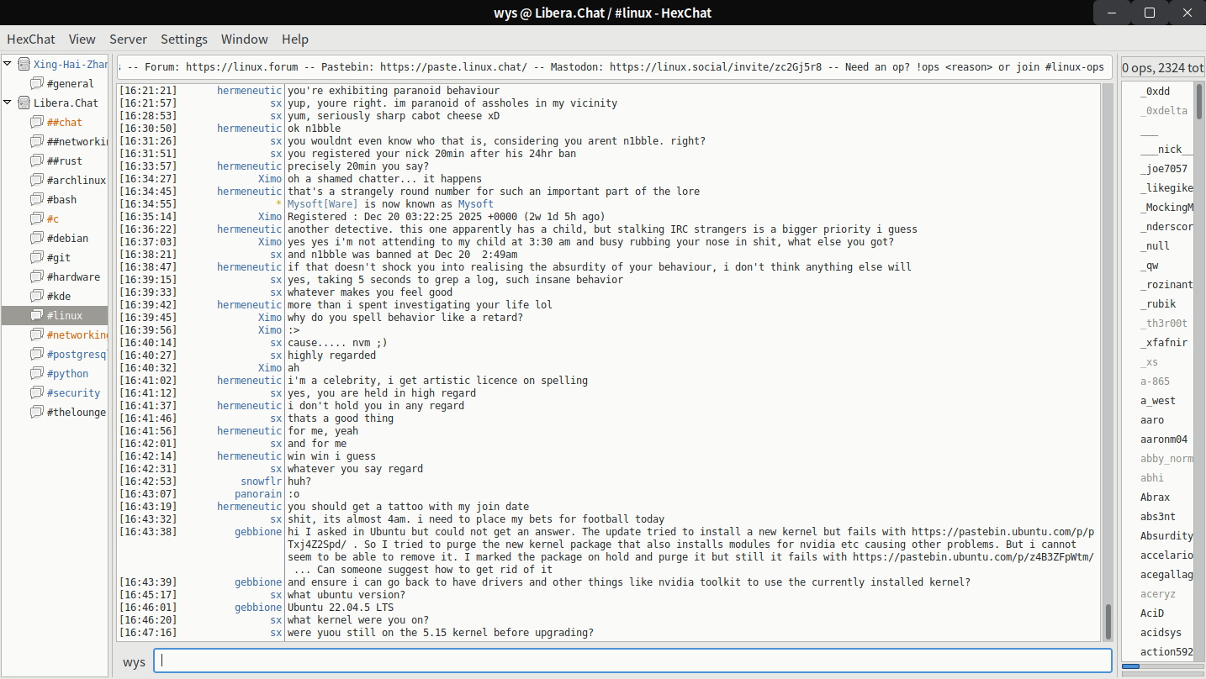The height and width of the screenshot is (679, 1206).
Task: Click the Xing-Hai-Zhan server icon in tree
Action: (x=24, y=64)
